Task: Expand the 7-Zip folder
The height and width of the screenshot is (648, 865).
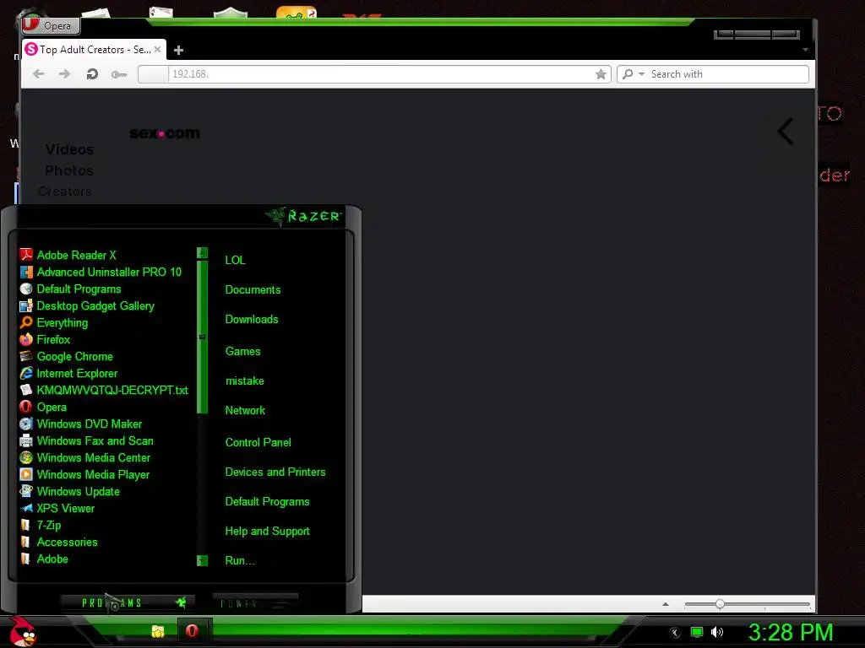Action: point(41,525)
